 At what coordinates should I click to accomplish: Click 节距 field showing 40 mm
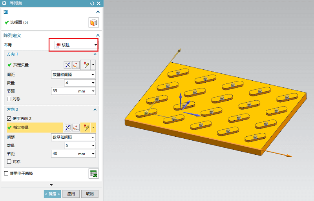click(73, 154)
